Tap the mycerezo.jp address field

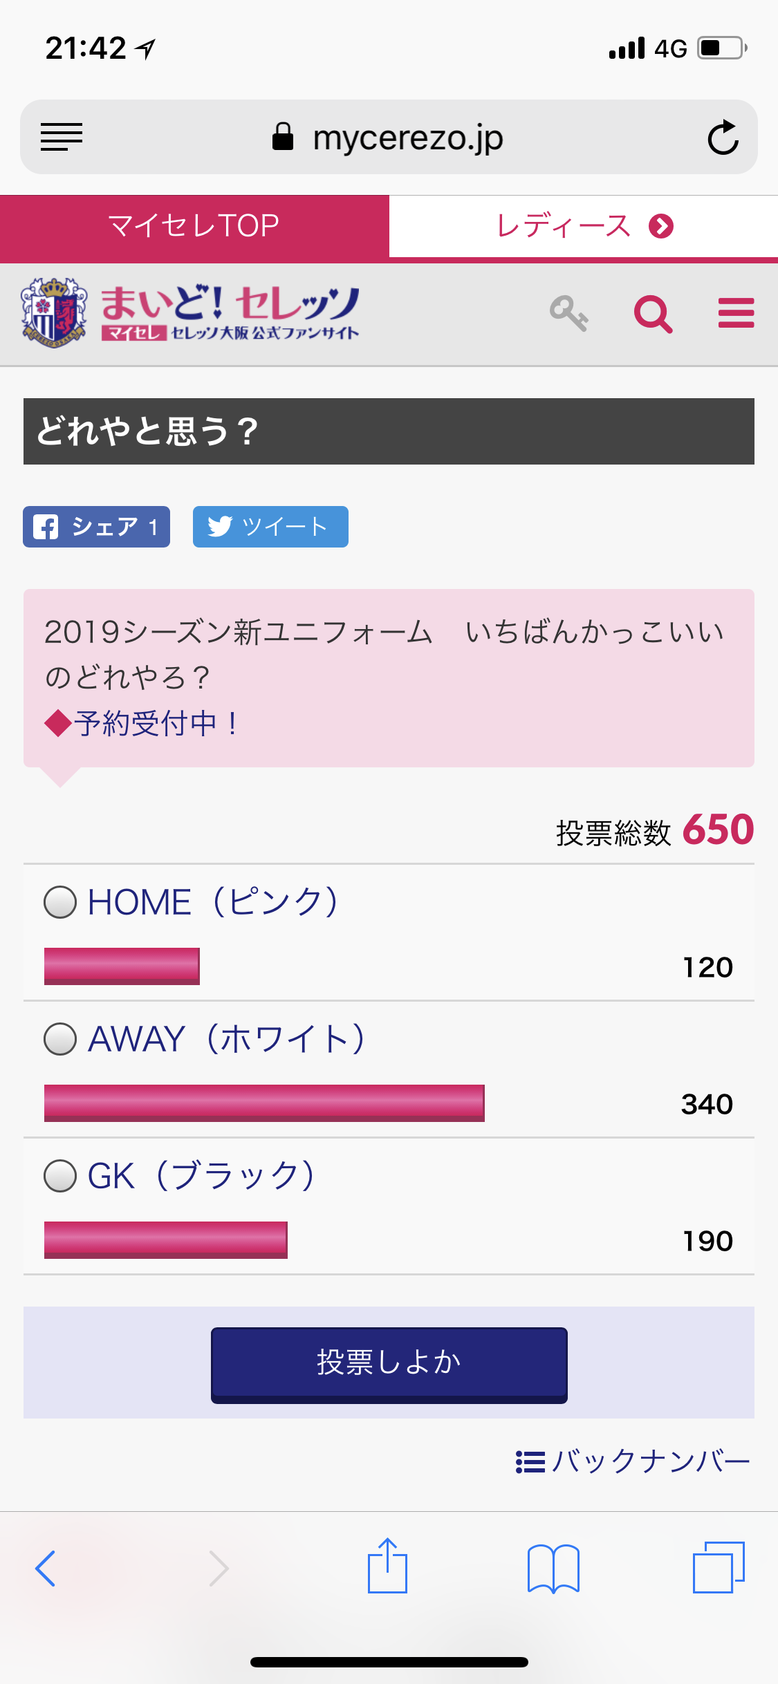tap(389, 137)
